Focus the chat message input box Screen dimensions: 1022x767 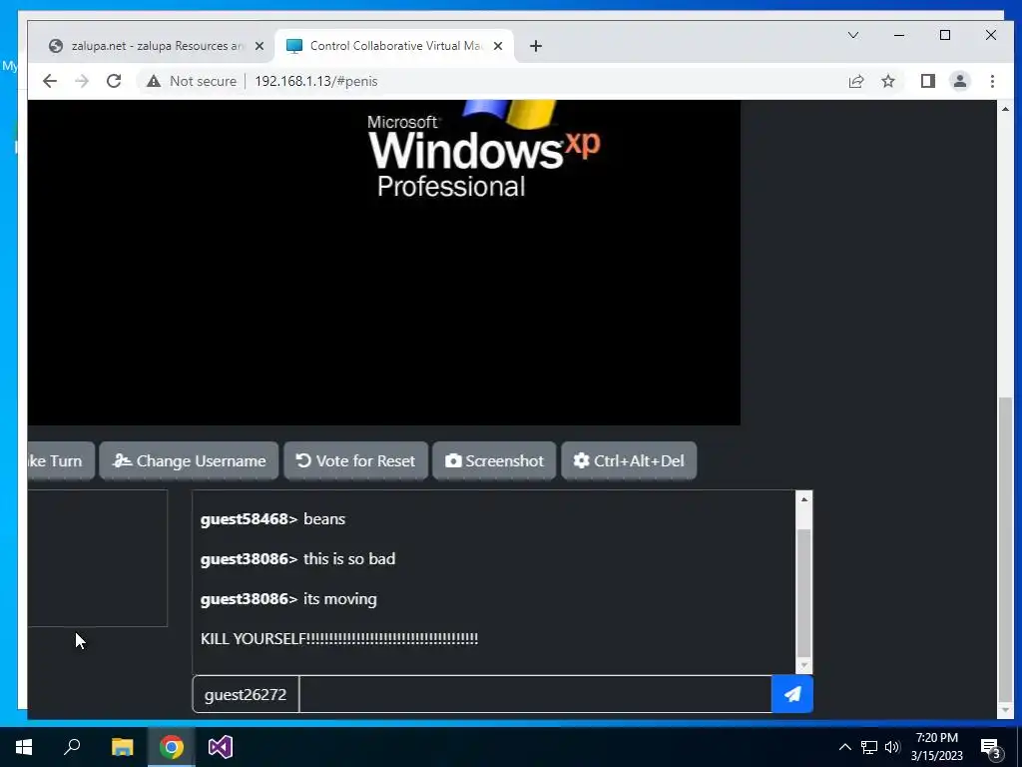[x=535, y=694]
